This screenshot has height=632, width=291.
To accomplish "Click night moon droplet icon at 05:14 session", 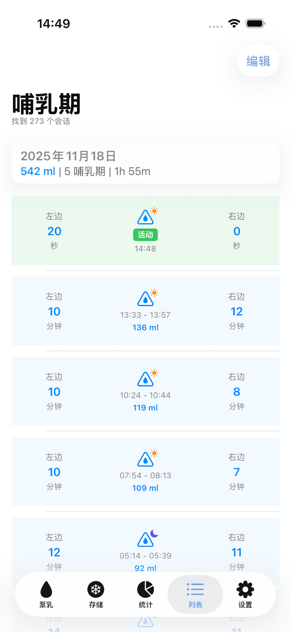I will (146, 540).
